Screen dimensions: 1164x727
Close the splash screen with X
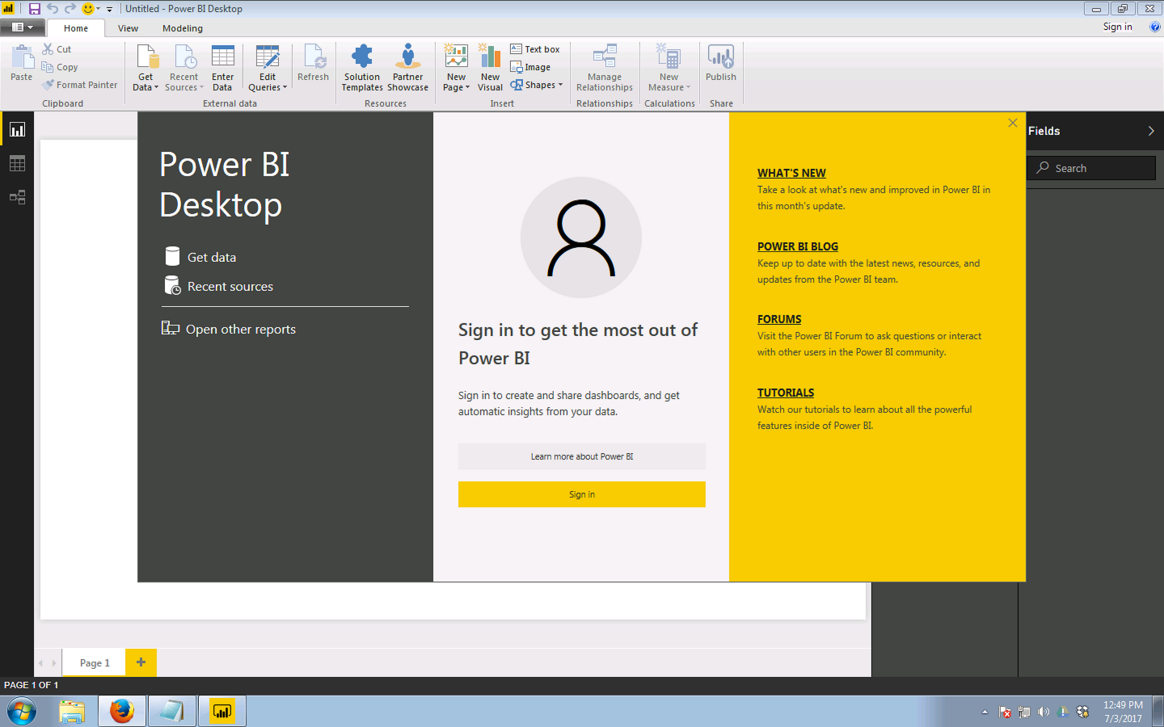click(x=1013, y=123)
